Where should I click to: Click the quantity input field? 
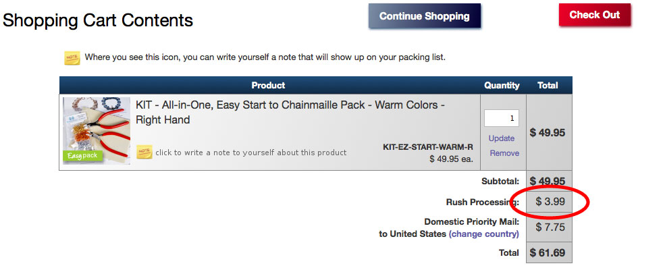[502, 118]
